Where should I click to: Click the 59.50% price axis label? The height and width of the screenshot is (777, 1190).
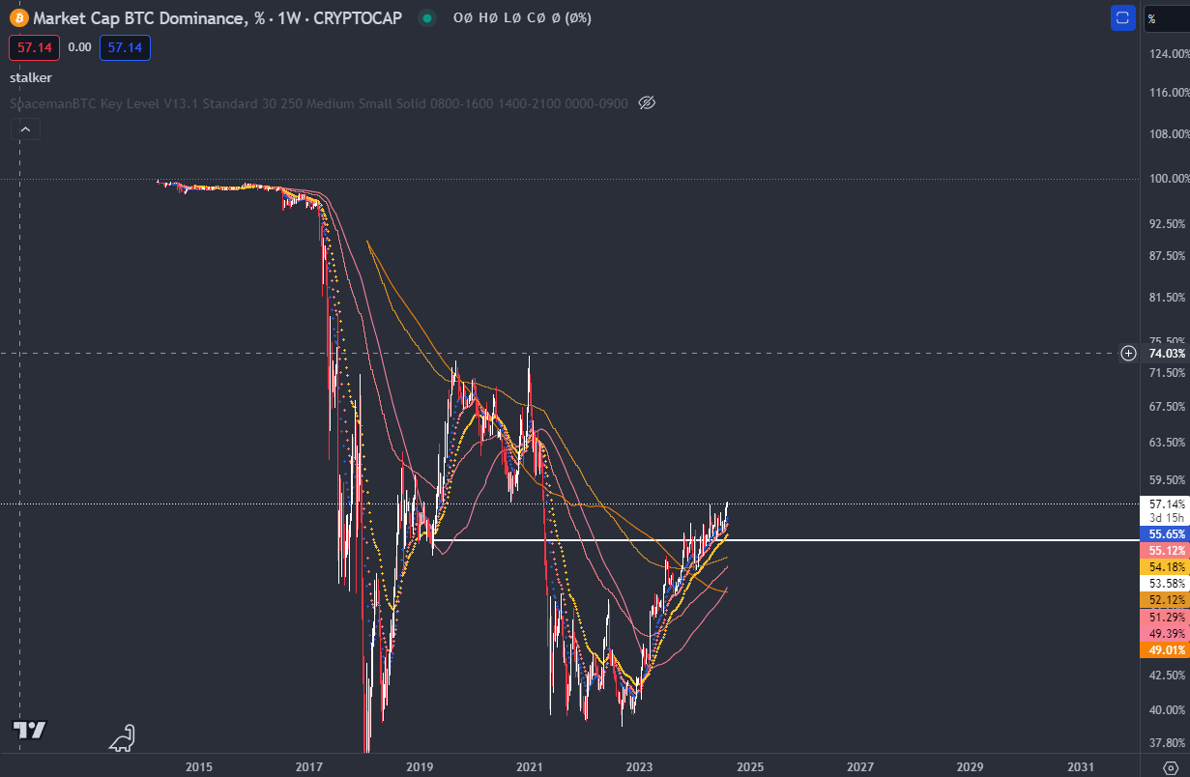(1168, 478)
